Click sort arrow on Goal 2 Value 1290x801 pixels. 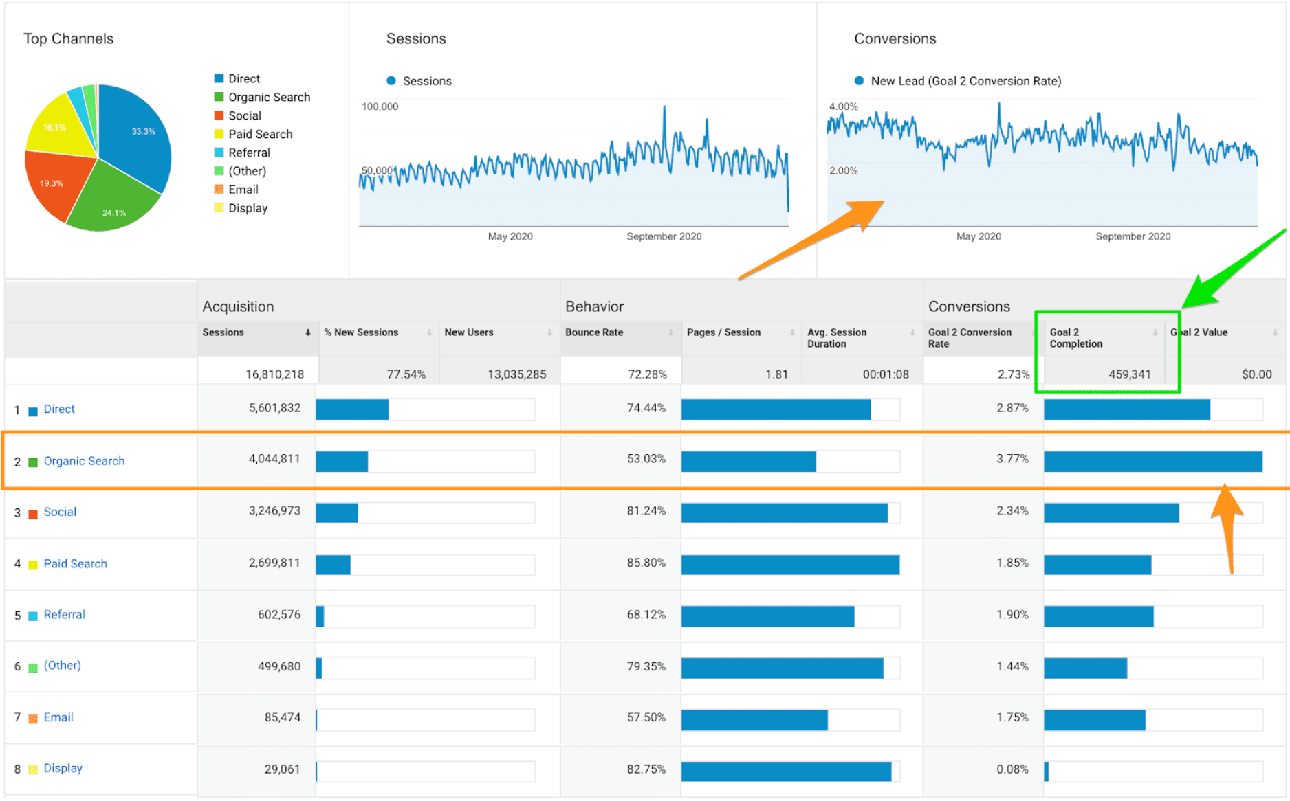[x=1276, y=332]
